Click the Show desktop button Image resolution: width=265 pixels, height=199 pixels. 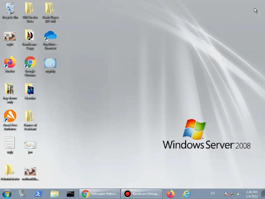263,194
